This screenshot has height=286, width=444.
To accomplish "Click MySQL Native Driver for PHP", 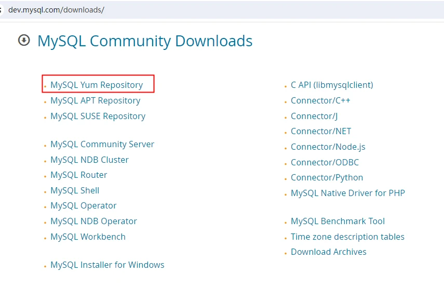I will (348, 193).
